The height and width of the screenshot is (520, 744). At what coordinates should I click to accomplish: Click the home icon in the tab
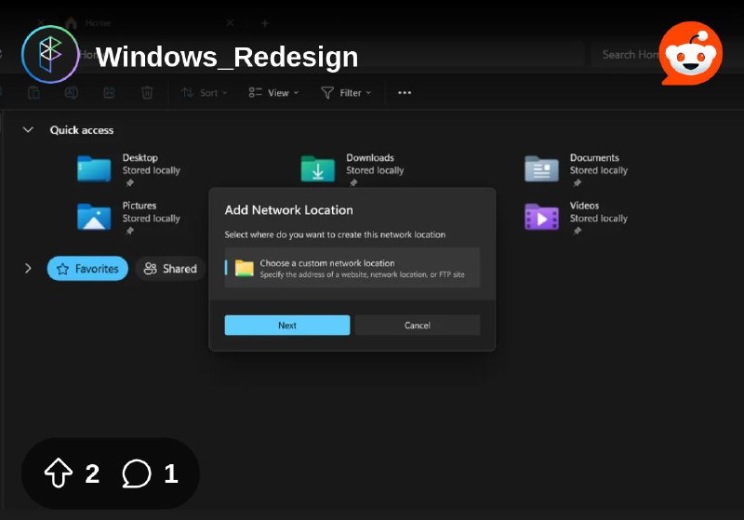pos(72,22)
